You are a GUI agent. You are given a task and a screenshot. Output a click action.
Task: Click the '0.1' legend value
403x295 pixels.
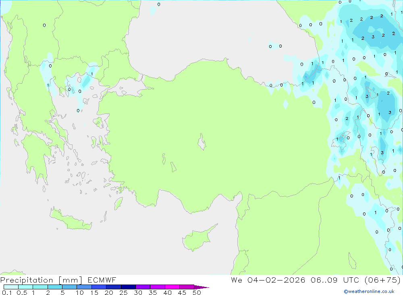click(7, 293)
